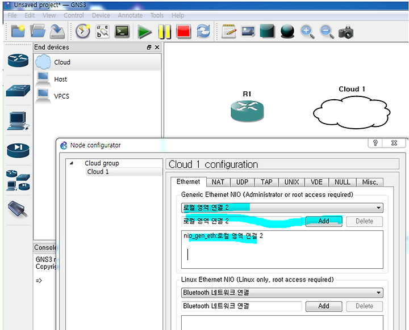Open the snapshot clock toolbar icon
409x330 pixels.
[x=83, y=31]
